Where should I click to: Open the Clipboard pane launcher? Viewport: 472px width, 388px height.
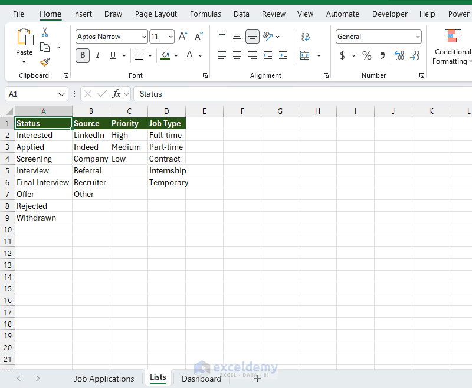point(66,75)
